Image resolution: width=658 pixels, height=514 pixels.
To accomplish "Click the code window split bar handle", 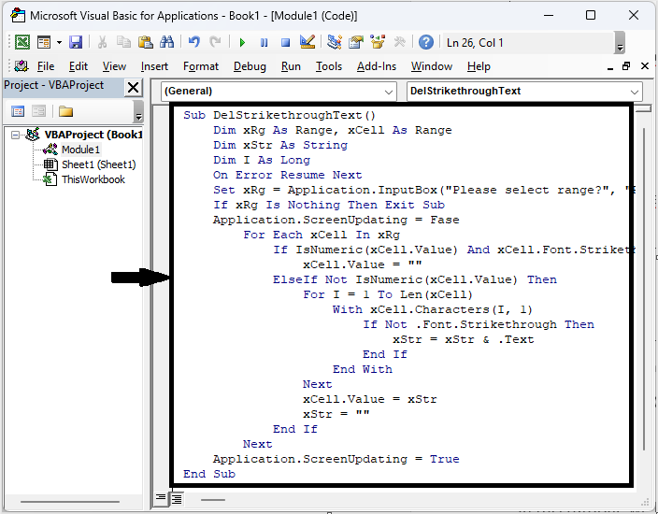I will pos(643,109).
